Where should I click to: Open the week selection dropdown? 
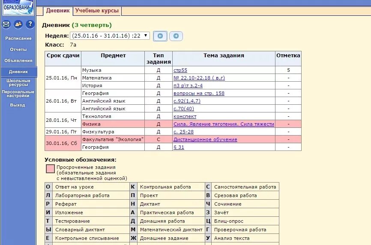click(x=110, y=35)
